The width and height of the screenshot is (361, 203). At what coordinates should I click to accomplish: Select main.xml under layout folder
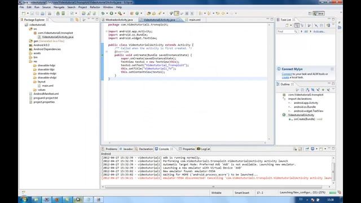(x=47, y=86)
